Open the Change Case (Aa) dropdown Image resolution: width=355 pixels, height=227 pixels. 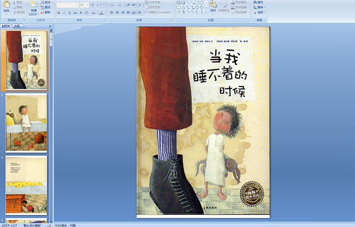[94, 13]
